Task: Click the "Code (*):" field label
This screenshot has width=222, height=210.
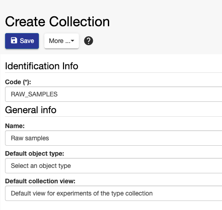Action: coord(18,82)
